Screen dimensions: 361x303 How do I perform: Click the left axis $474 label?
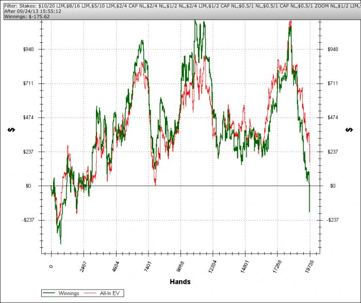28,117
